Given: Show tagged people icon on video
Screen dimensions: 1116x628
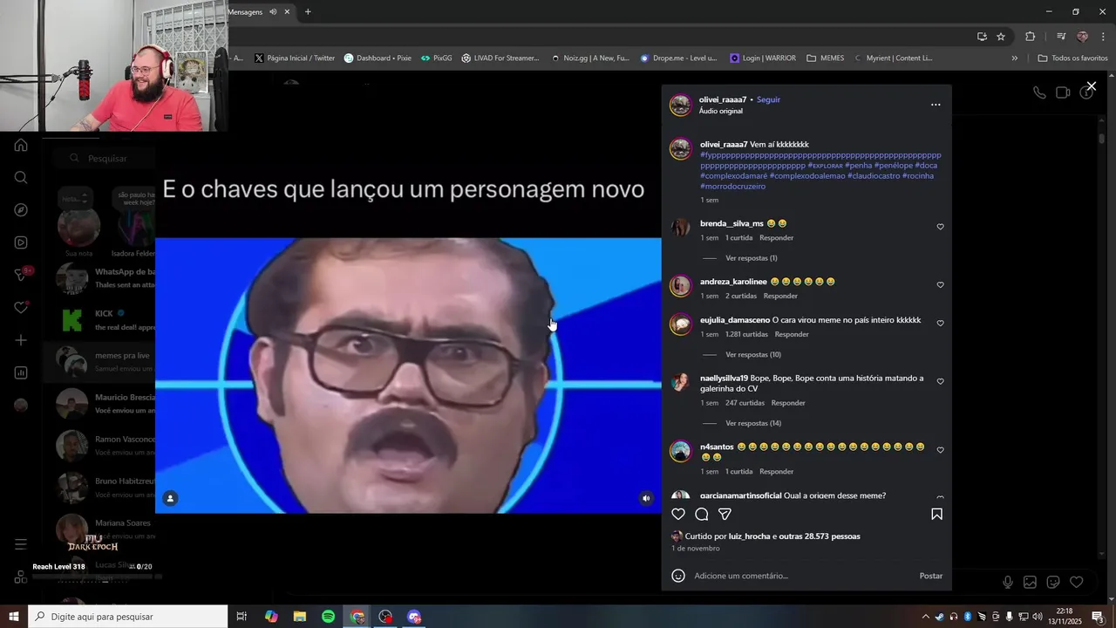Looking at the screenshot, I should click(171, 498).
